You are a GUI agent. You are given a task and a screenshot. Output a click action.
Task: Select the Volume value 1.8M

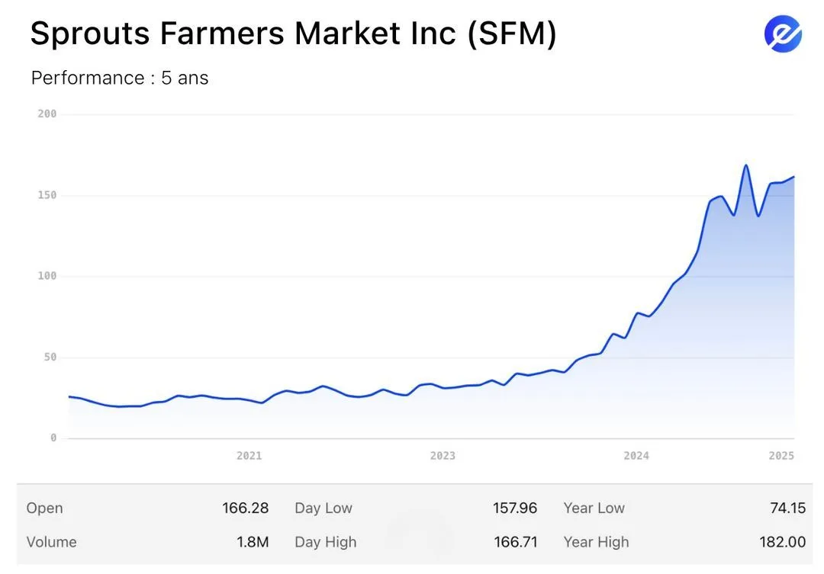[252, 542]
